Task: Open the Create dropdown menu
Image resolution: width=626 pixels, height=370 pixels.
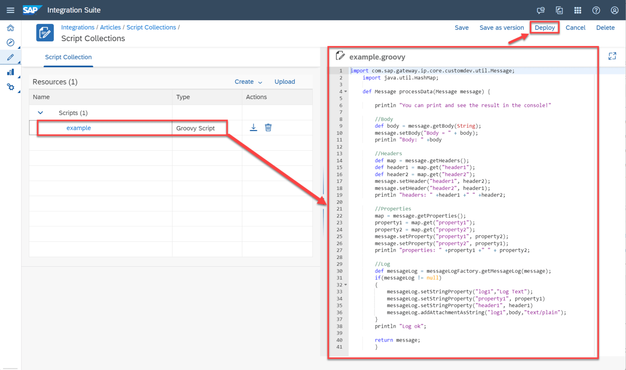Action: pyautogui.click(x=248, y=82)
